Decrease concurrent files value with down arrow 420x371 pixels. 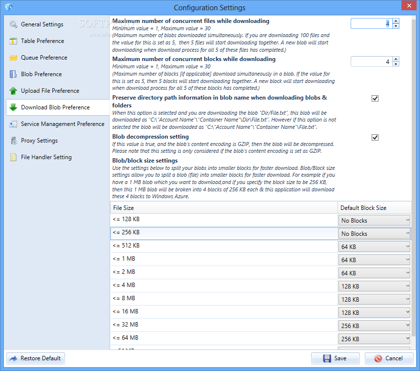[x=396, y=26]
